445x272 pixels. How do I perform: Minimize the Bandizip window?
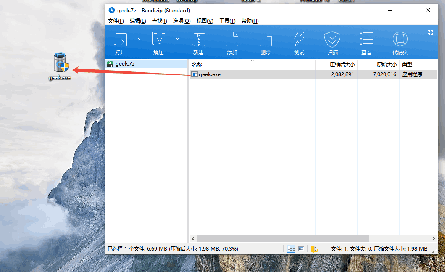pyautogui.click(x=390, y=10)
